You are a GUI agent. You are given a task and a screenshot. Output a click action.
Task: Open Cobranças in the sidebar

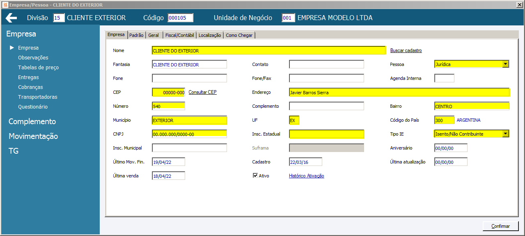[30, 87]
